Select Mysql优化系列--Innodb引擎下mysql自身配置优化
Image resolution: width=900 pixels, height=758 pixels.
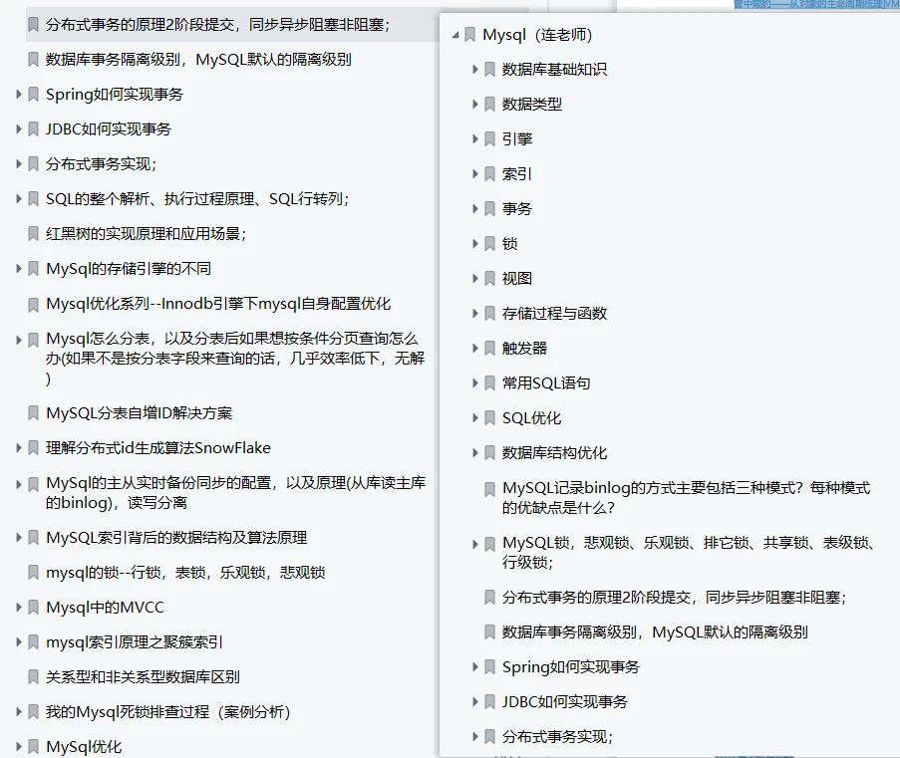pos(218,304)
